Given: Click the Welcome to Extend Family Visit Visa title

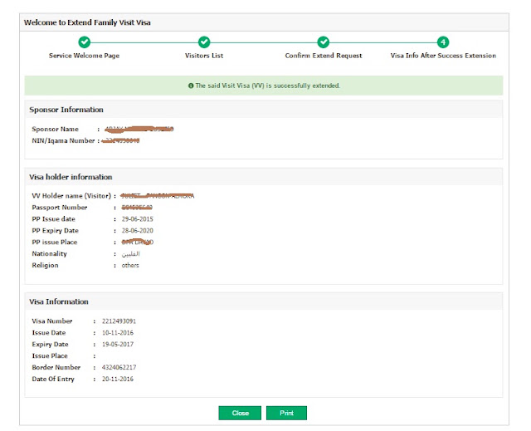Looking at the screenshot, I should (x=87, y=22).
